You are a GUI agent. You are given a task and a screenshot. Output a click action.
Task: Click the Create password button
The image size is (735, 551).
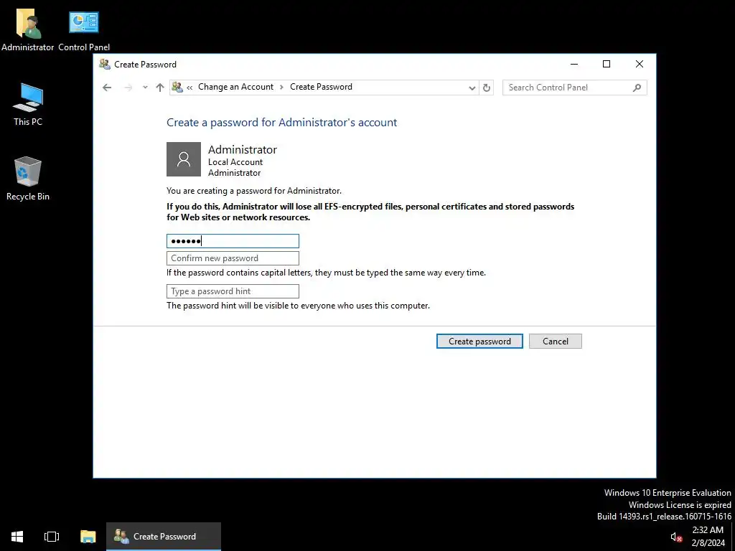[479, 341]
